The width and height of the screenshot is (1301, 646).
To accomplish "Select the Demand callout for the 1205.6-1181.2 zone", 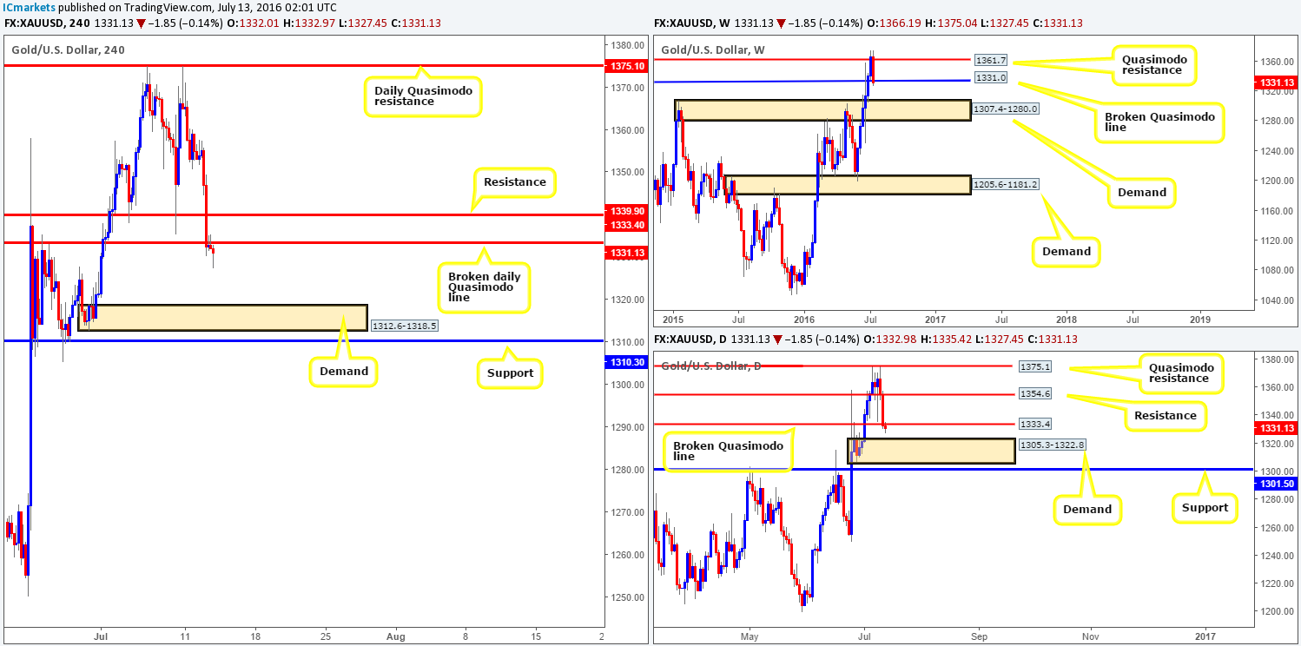I will (1066, 252).
